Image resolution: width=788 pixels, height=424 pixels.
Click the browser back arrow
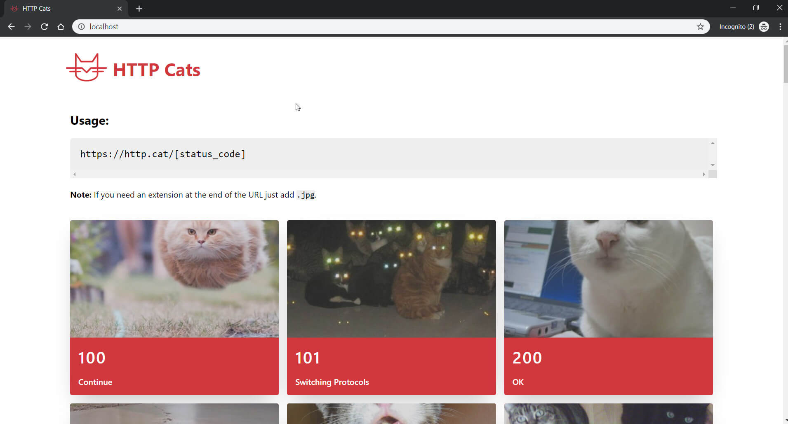(11, 27)
